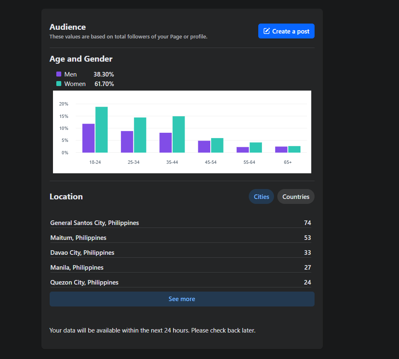Image resolution: width=399 pixels, height=359 pixels.
Task: Click the Men bar for ages 55-64
Action: click(x=243, y=150)
